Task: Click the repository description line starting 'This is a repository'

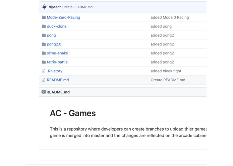Action: click(x=128, y=129)
